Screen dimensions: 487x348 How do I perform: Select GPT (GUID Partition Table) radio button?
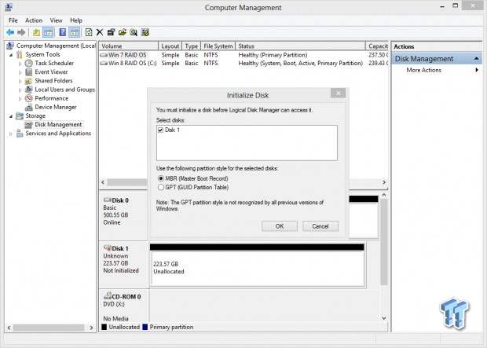point(161,188)
